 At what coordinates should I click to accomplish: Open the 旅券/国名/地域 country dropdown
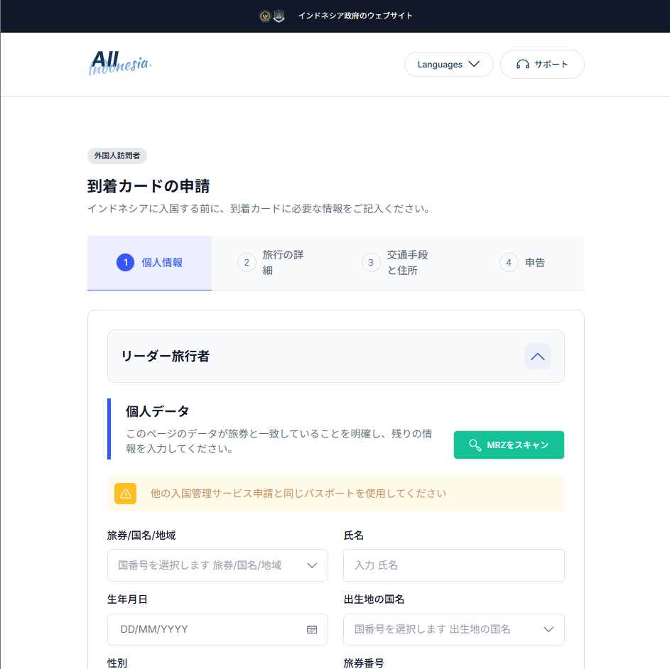point(217,565)
